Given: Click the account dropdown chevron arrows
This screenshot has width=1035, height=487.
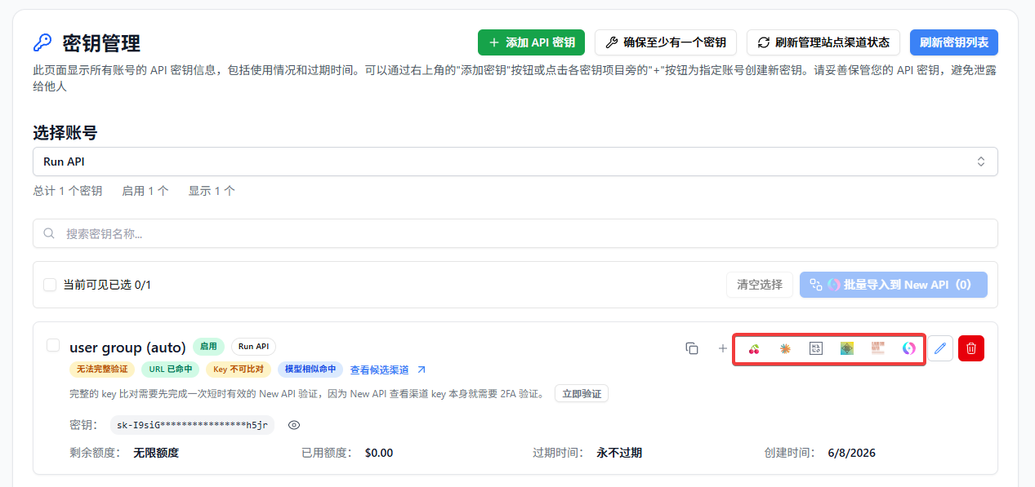Looking at the screenshot, I should point(981,162).
